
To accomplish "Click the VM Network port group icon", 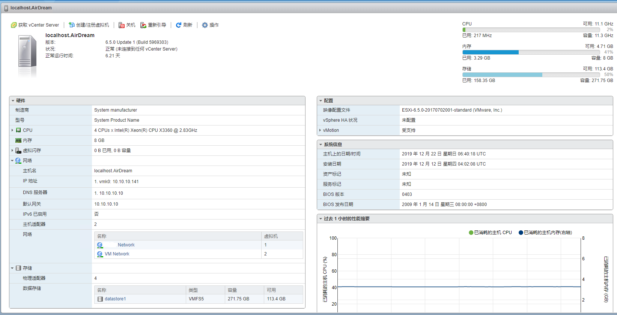I will (x=100, y=254).
